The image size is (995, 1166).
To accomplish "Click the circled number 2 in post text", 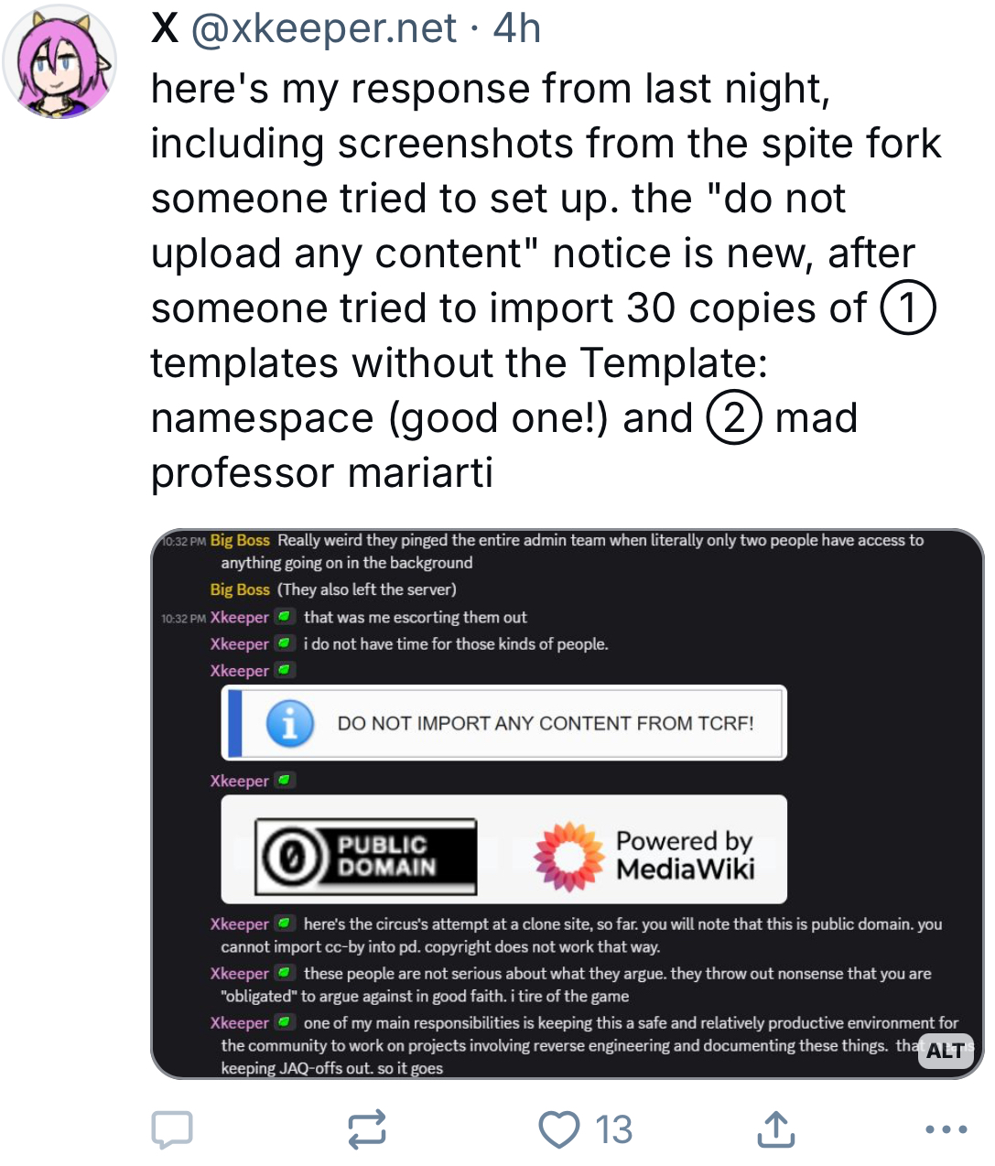I will [734, 418].
